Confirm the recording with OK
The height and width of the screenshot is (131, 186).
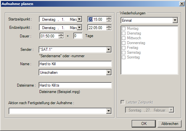point(144,124)
